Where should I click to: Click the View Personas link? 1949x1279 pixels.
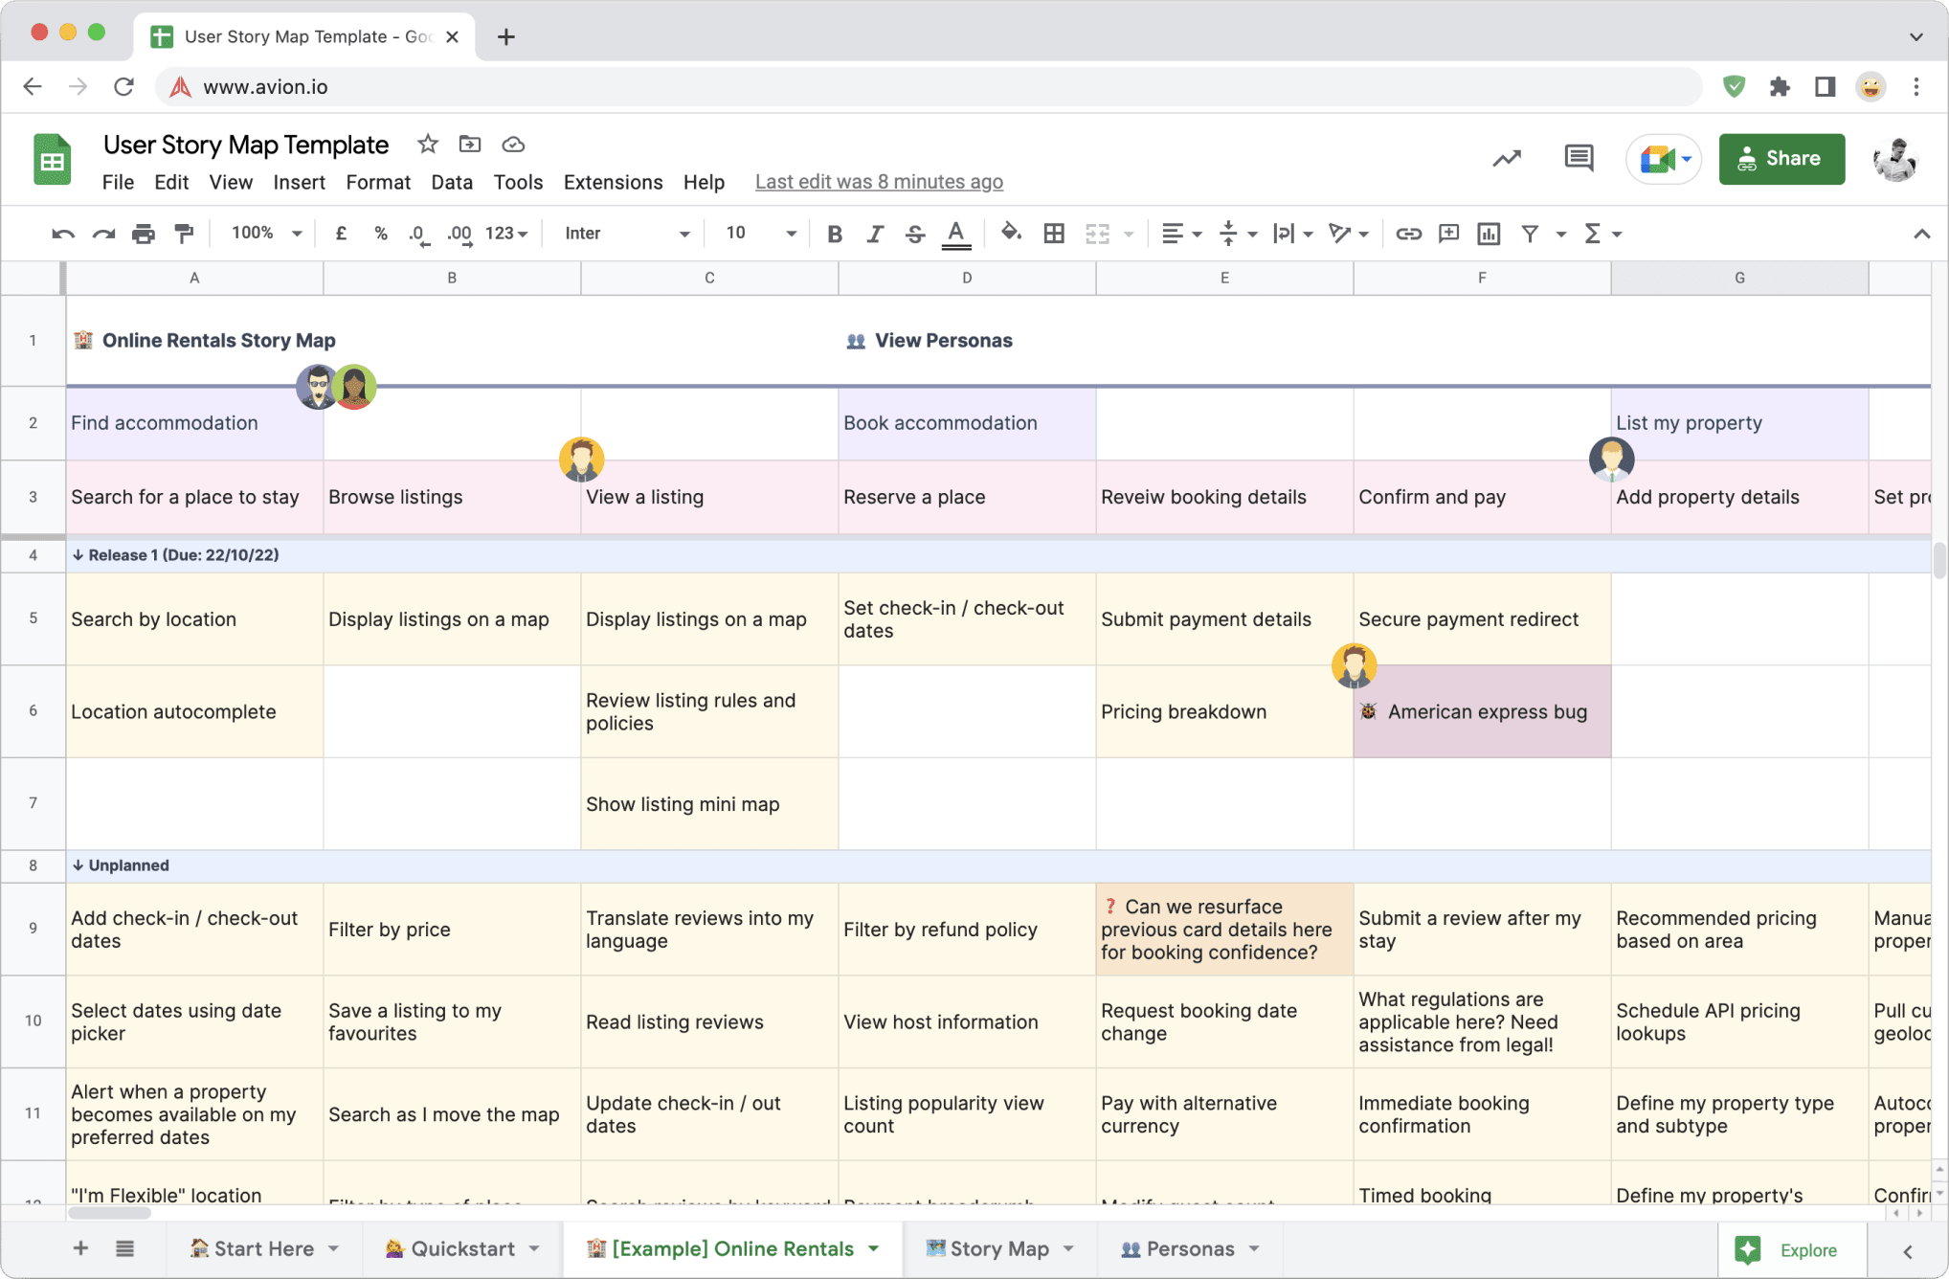click(x=943, y=340)
